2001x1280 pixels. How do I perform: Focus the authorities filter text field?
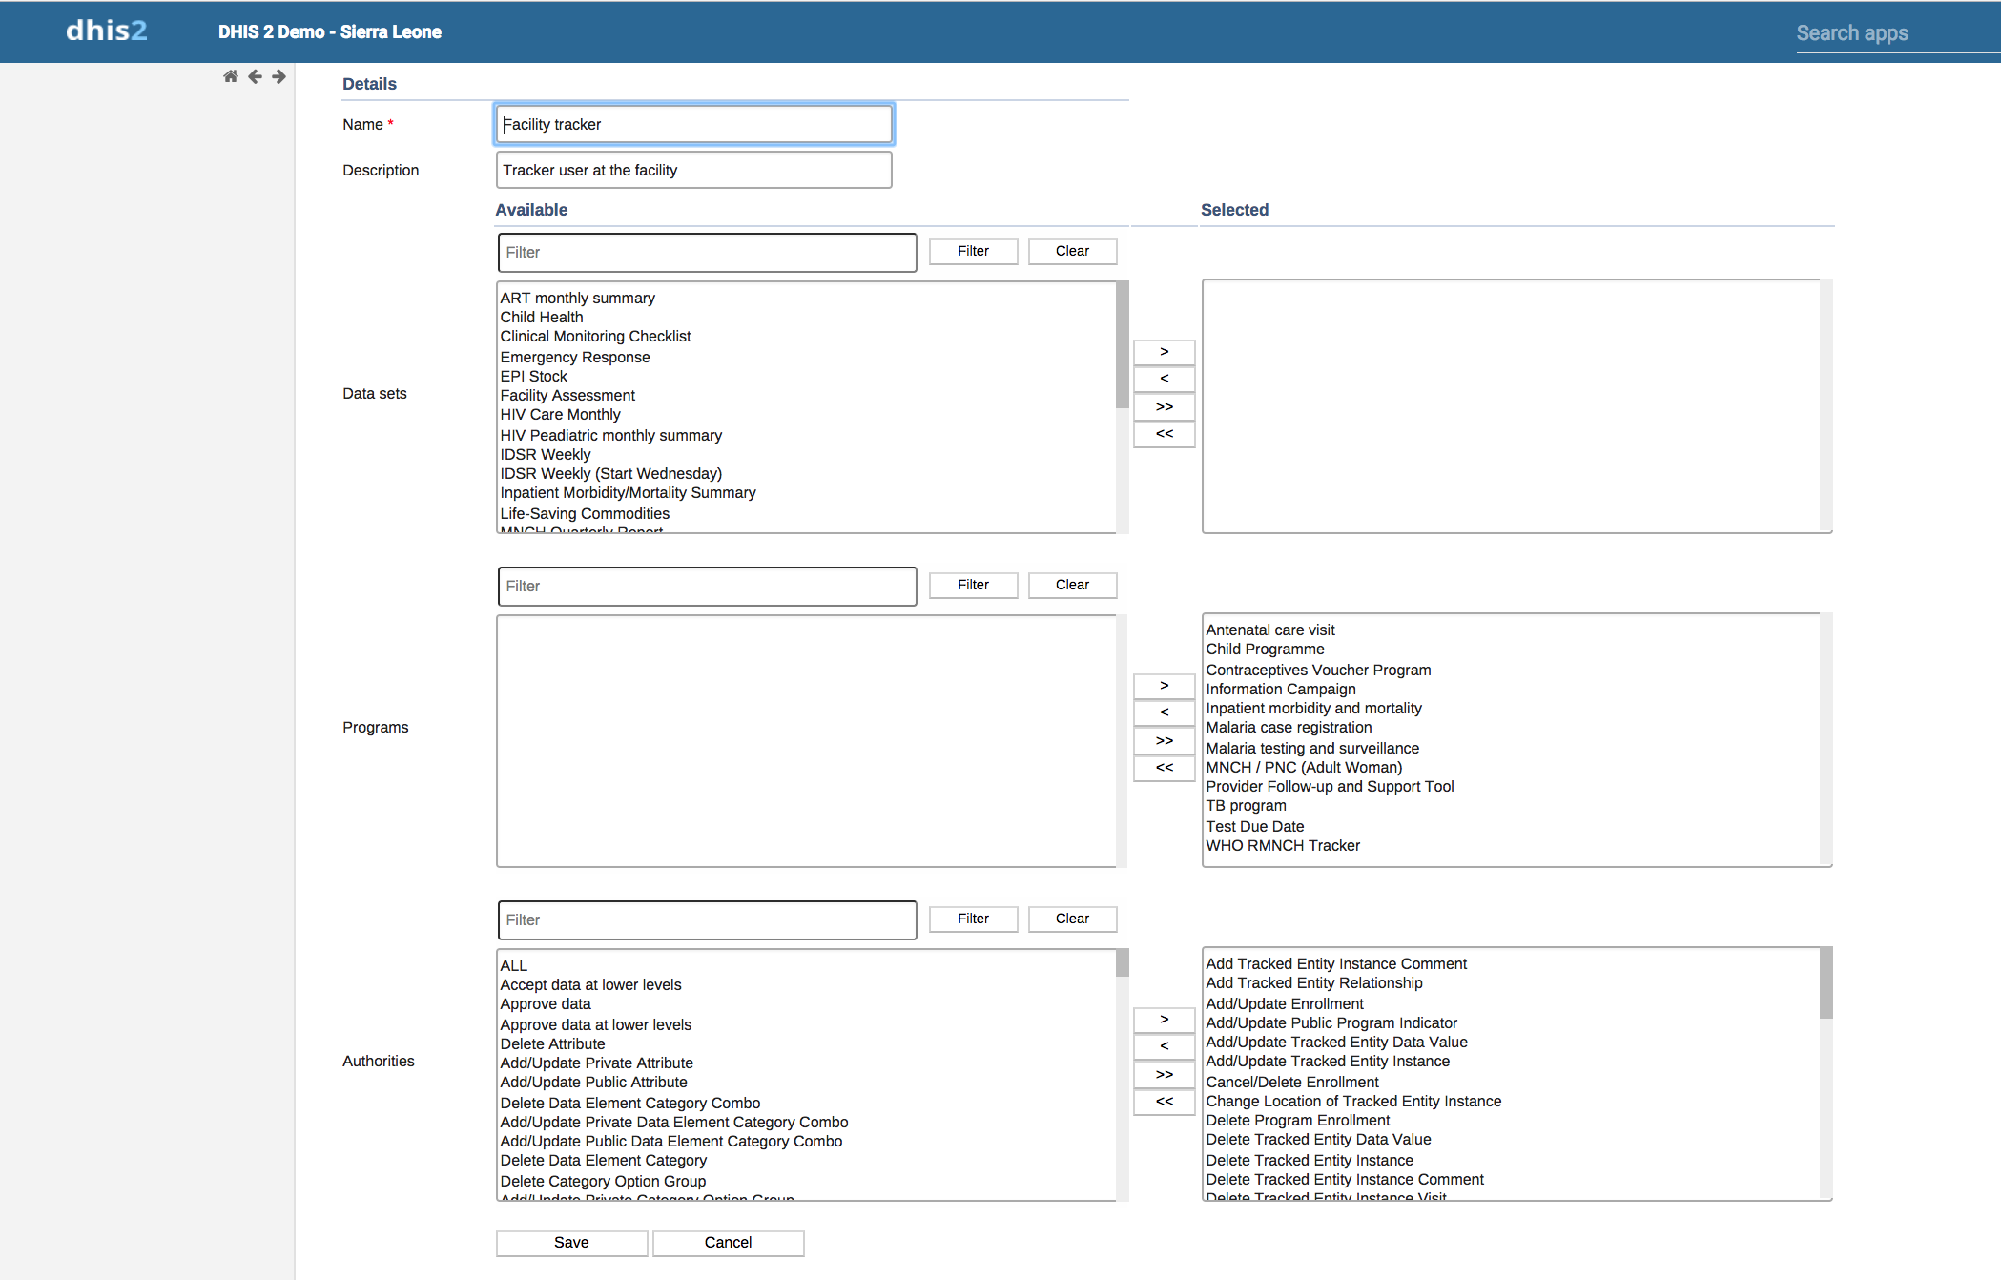[707, 920]
